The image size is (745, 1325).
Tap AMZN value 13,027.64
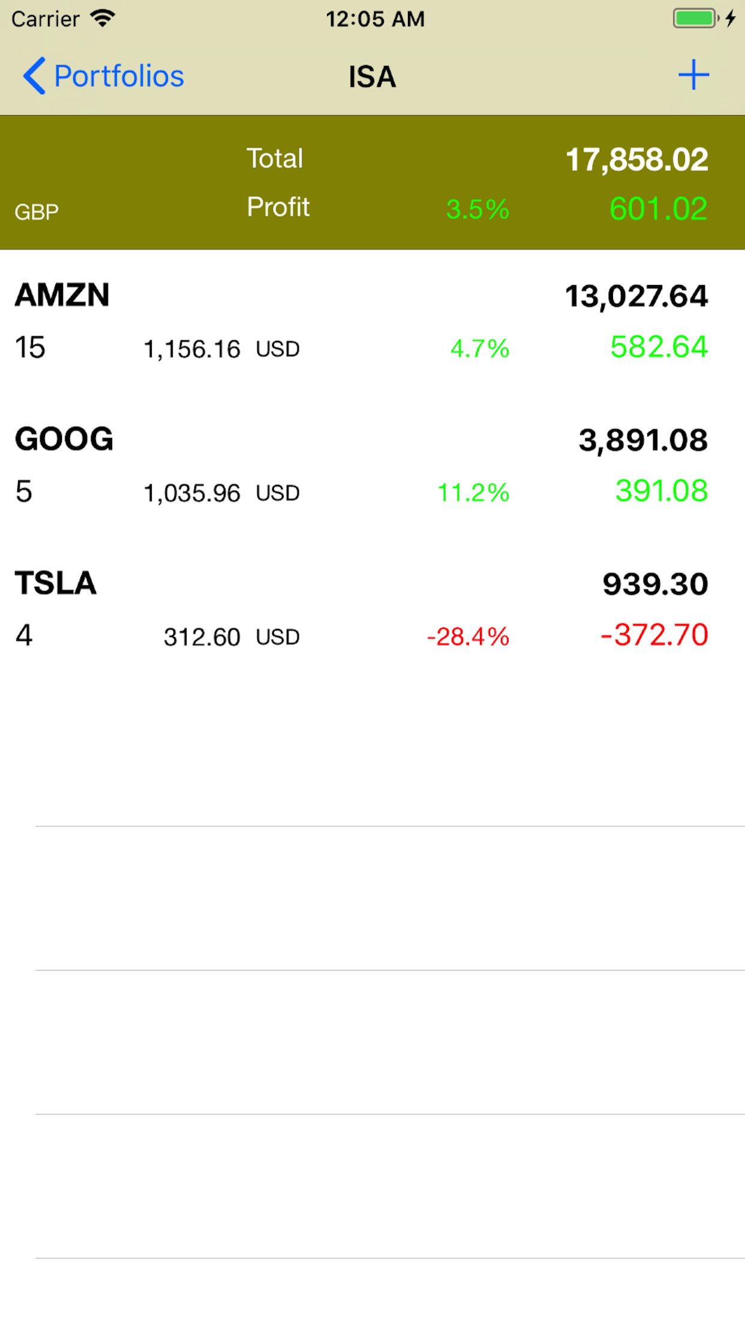coord(636,296)
